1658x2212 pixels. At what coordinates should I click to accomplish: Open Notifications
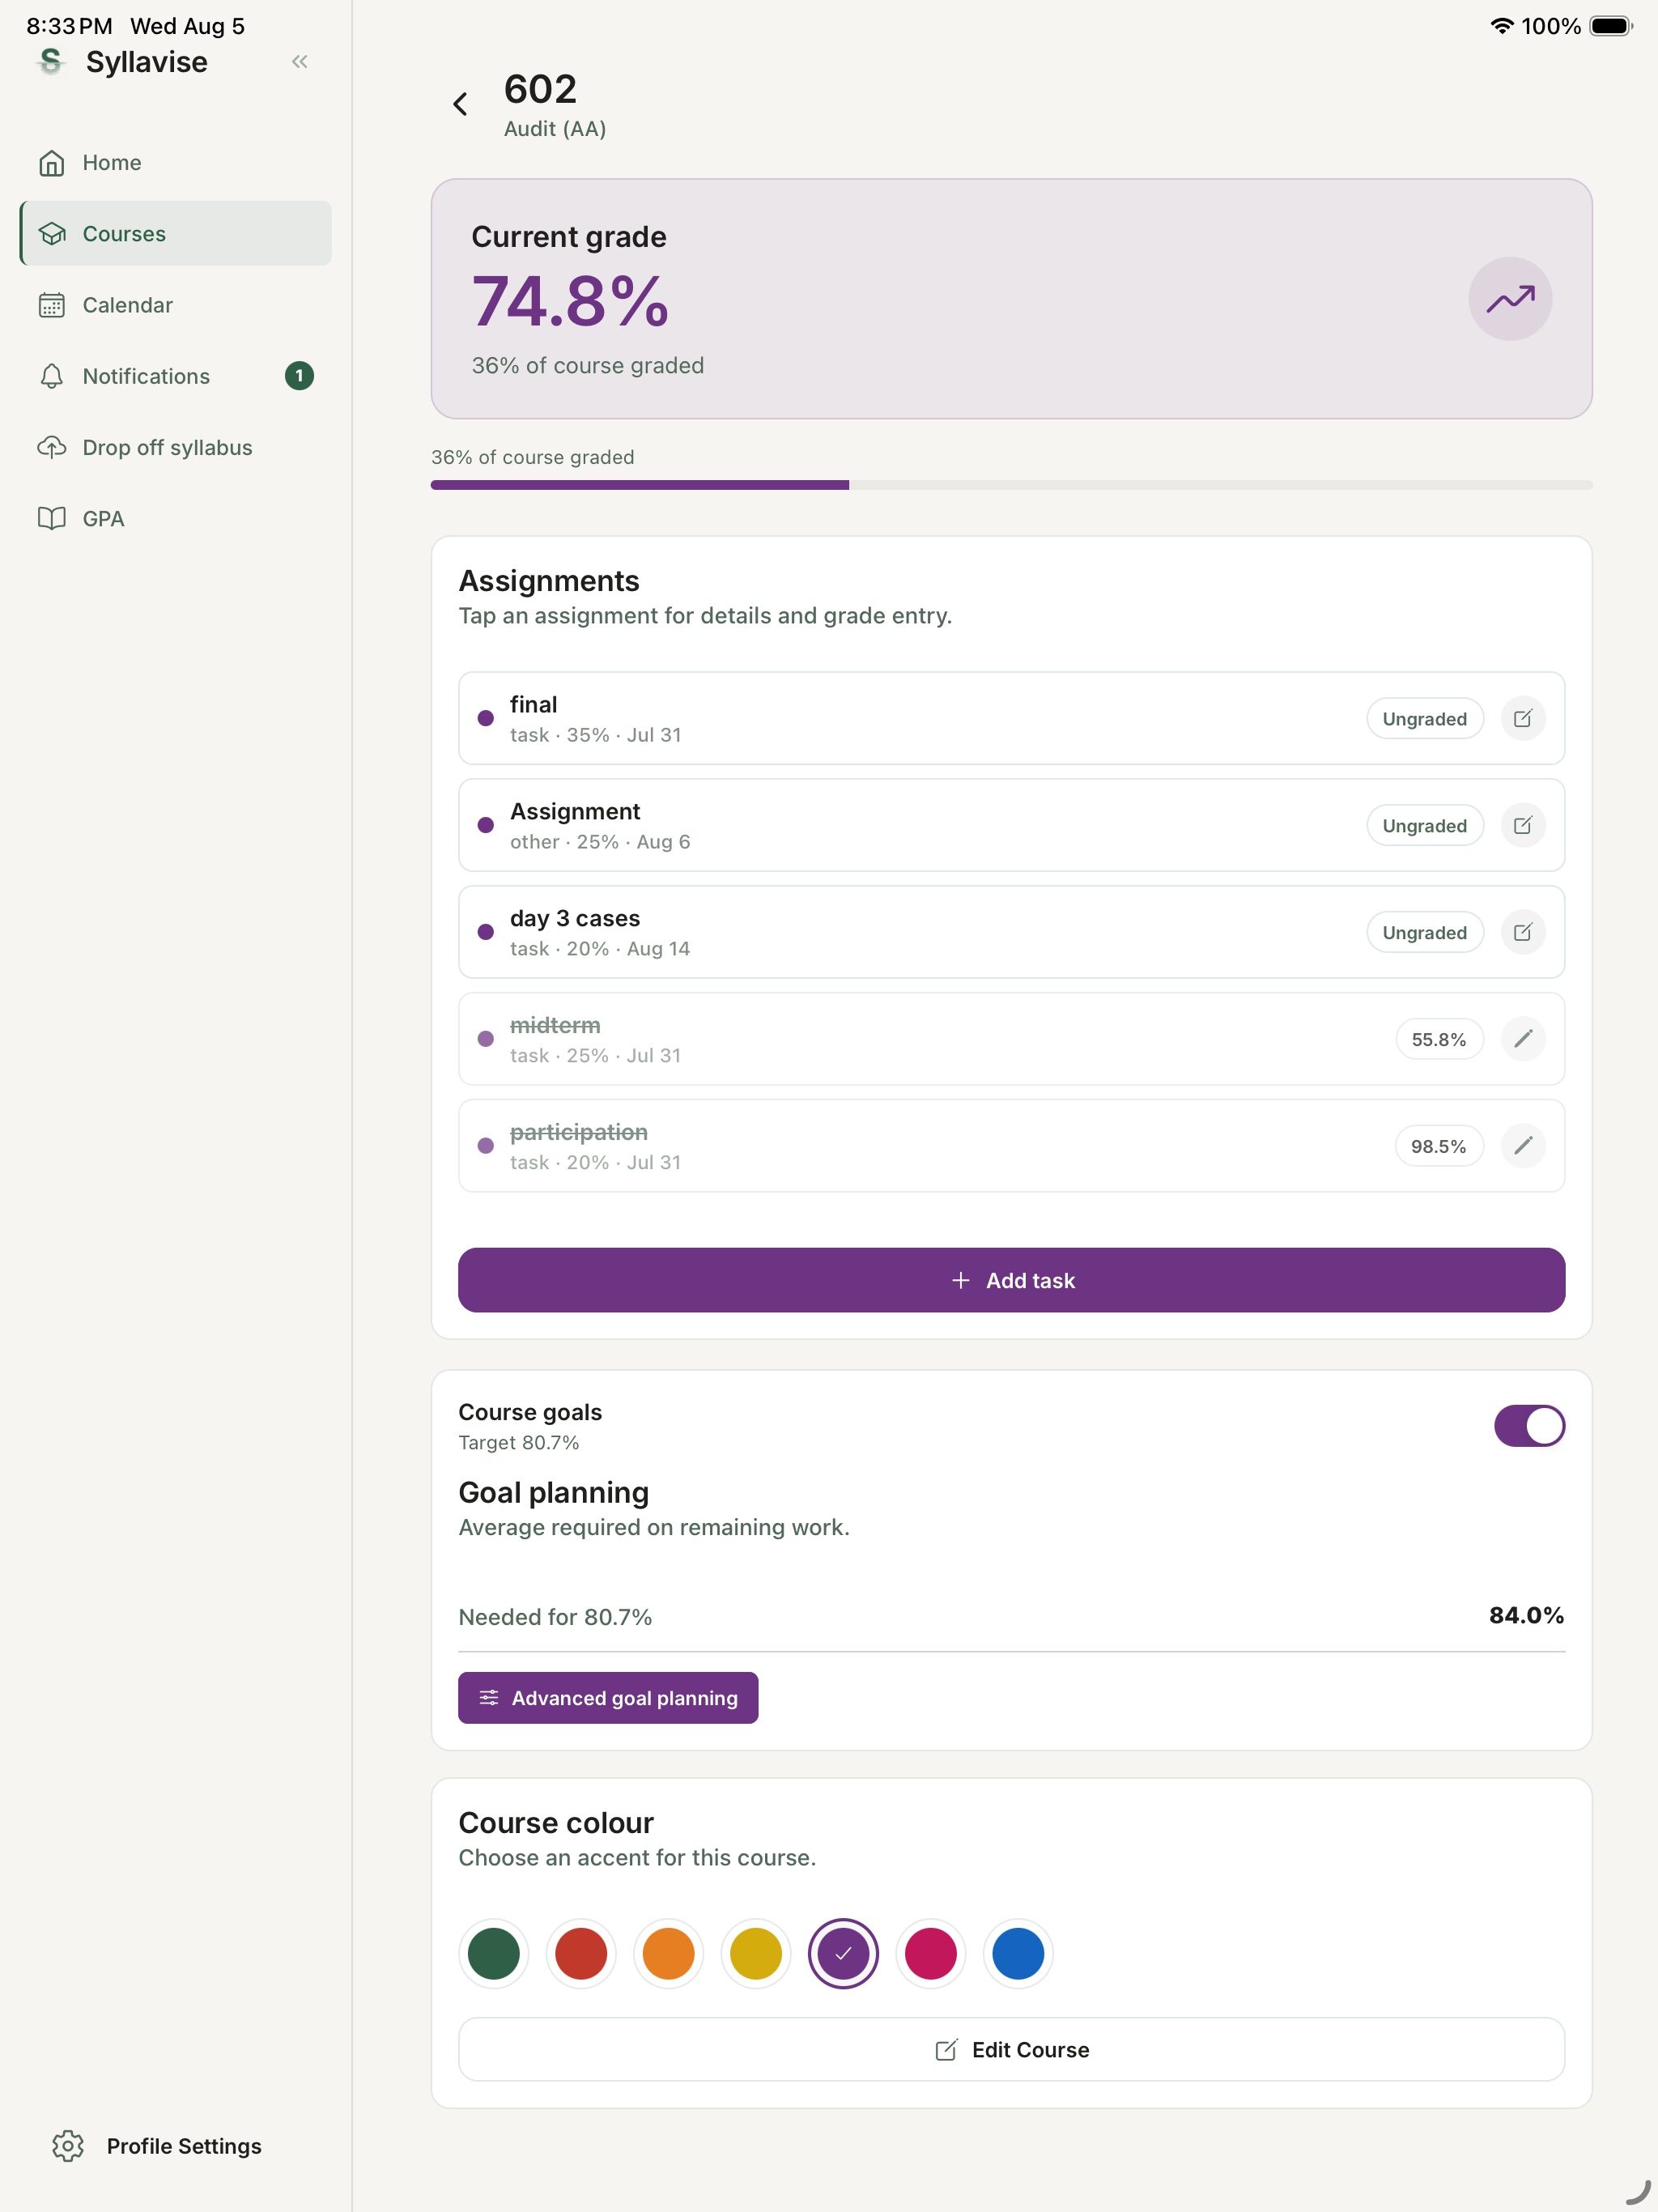click(x=176, y=376)
